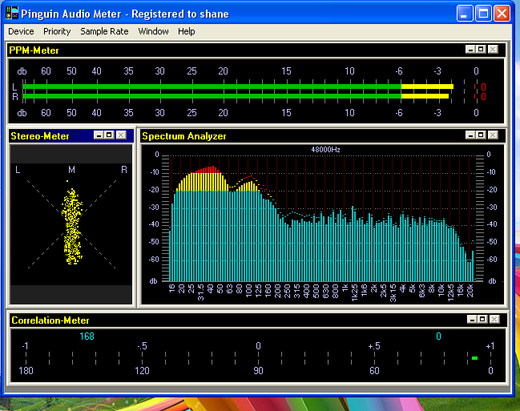Image resolution: width=520 pixels, height=411 pixels.
Task: Open the Window menu
Action: 153,31
